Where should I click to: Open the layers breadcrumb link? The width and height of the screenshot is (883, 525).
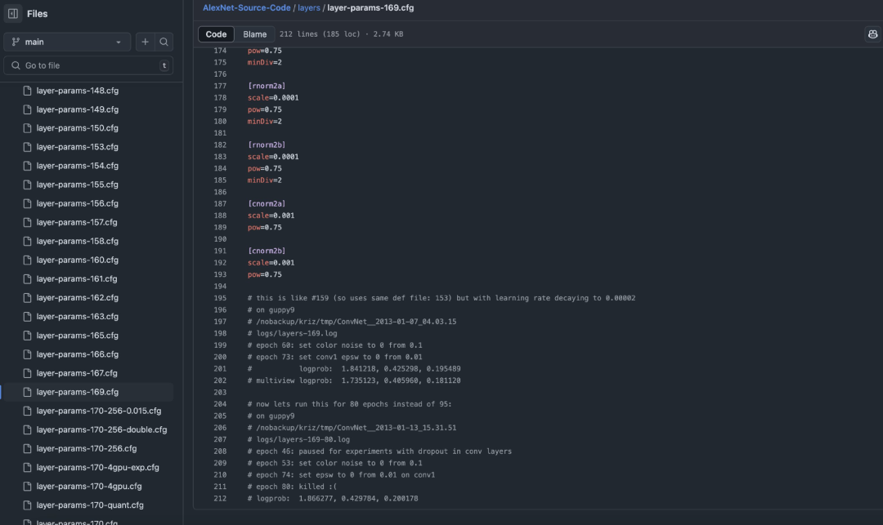point(308,8)
